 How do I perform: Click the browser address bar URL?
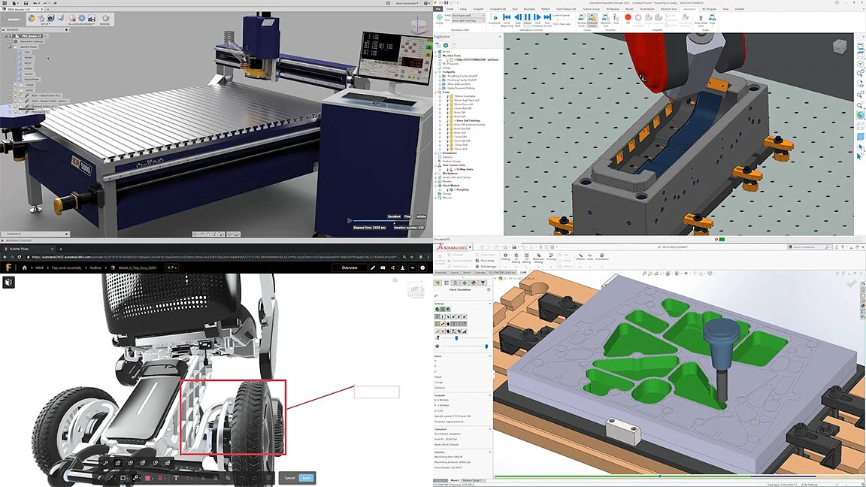point(216,257)
